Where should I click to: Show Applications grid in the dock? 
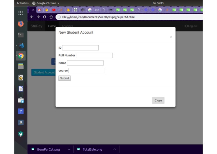click(21, 13)
